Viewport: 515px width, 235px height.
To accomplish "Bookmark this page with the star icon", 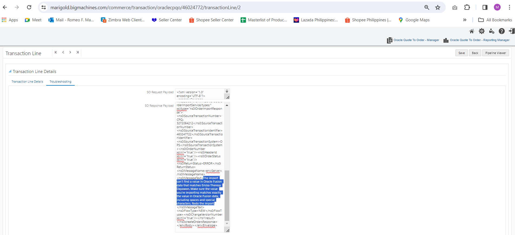I will (x=438, y=7).
